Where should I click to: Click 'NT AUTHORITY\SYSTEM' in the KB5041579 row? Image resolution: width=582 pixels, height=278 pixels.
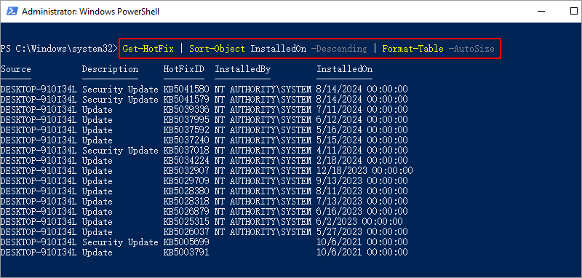pos(263,100)
